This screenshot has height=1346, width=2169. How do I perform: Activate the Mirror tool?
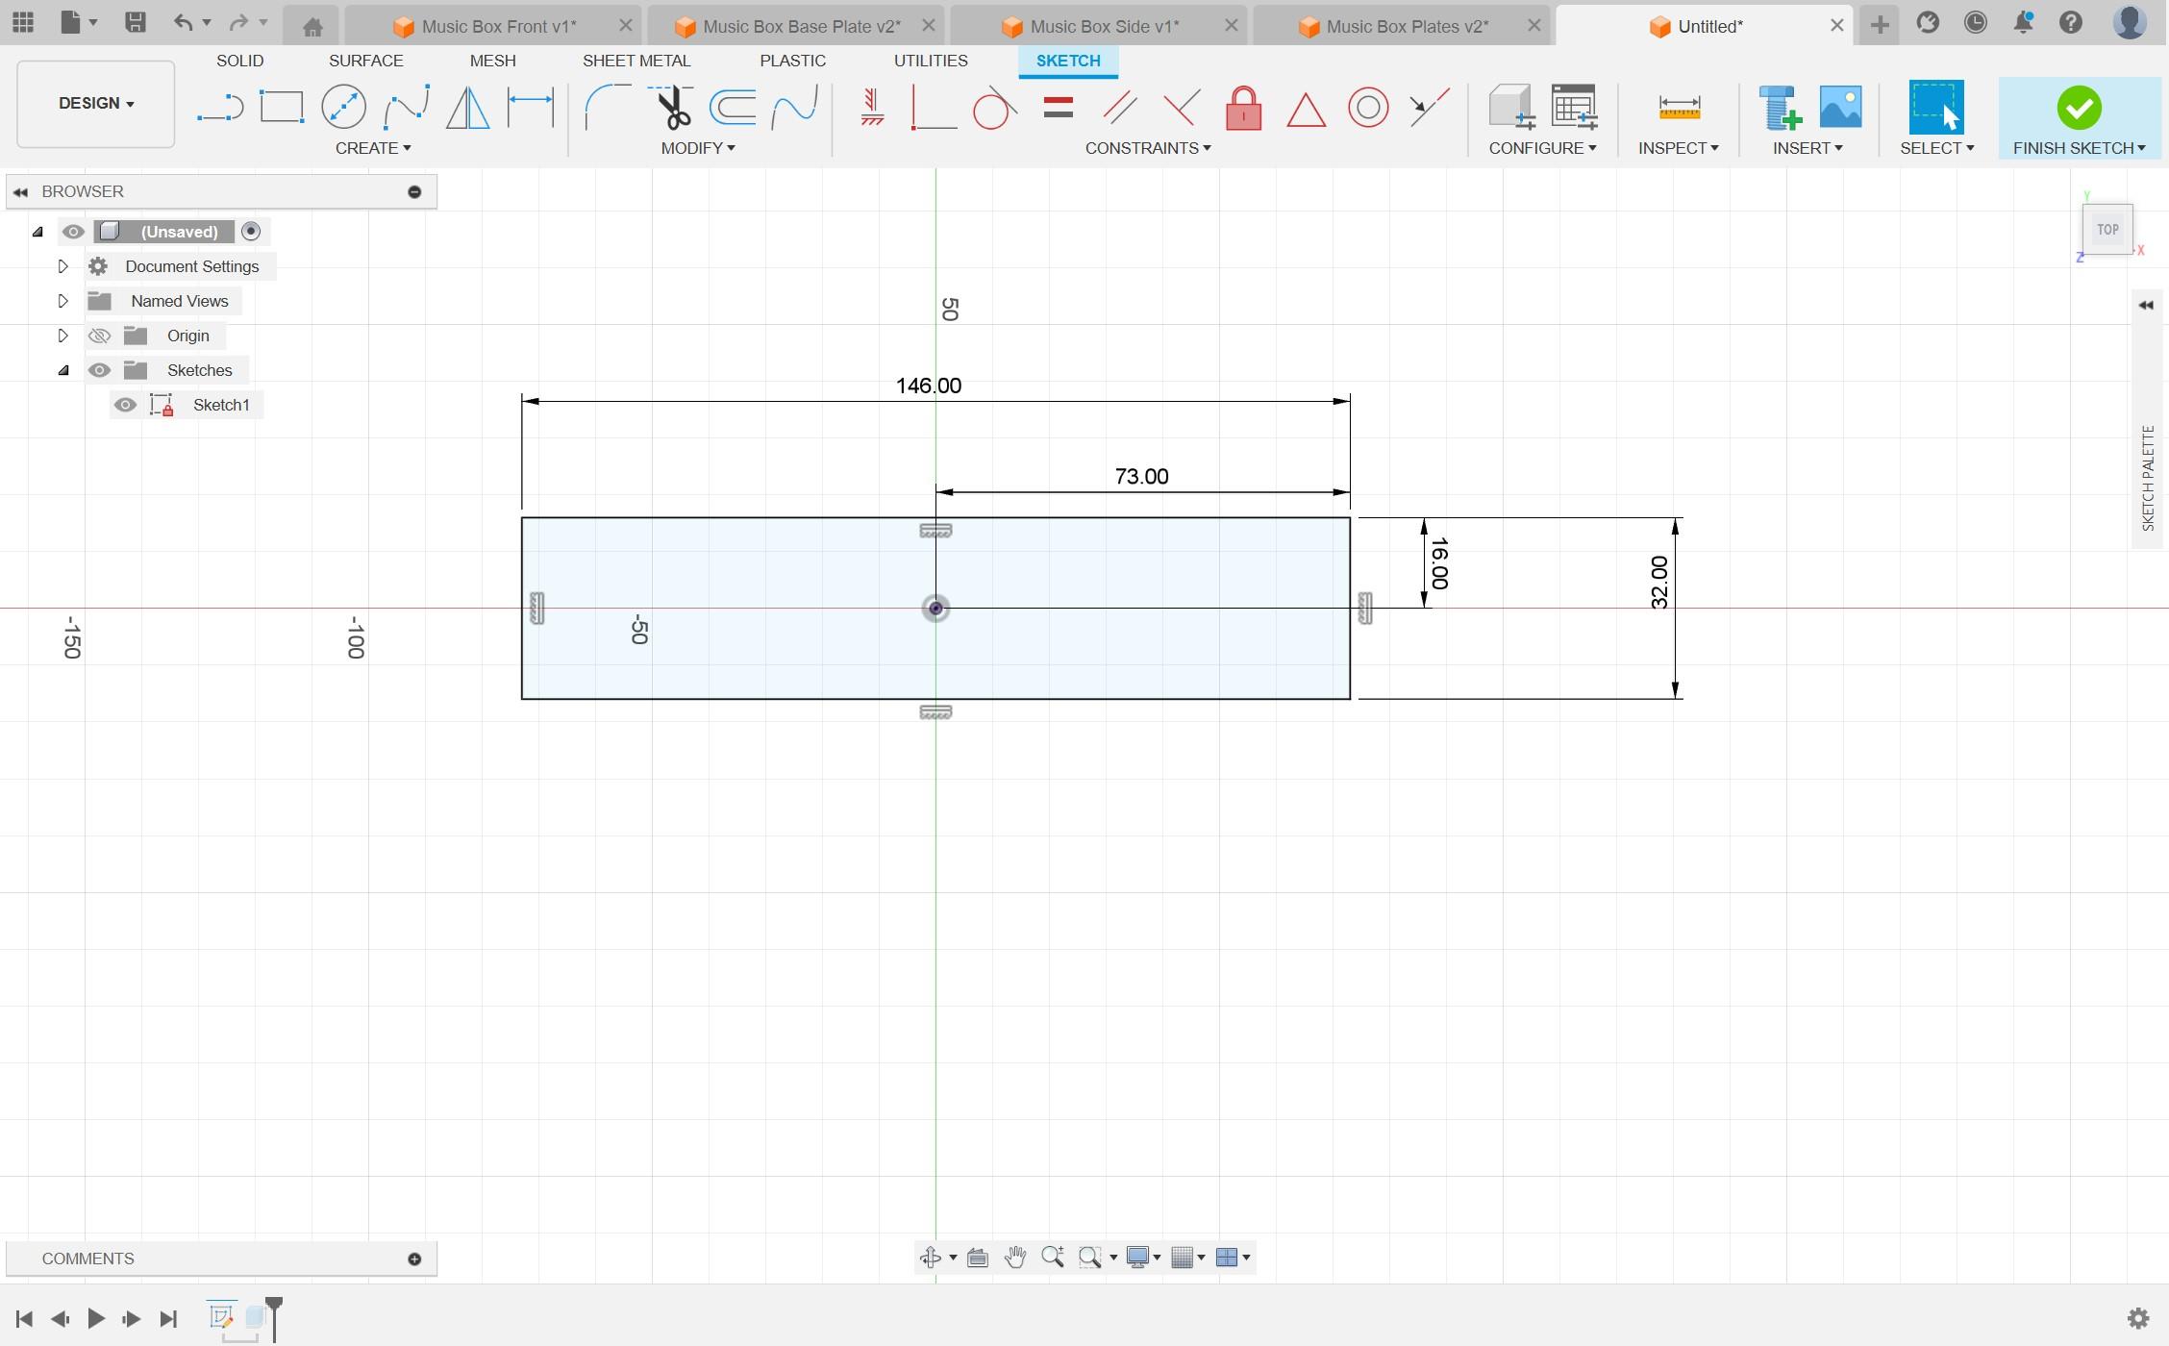pyautogui.click(x=468, y=107)
